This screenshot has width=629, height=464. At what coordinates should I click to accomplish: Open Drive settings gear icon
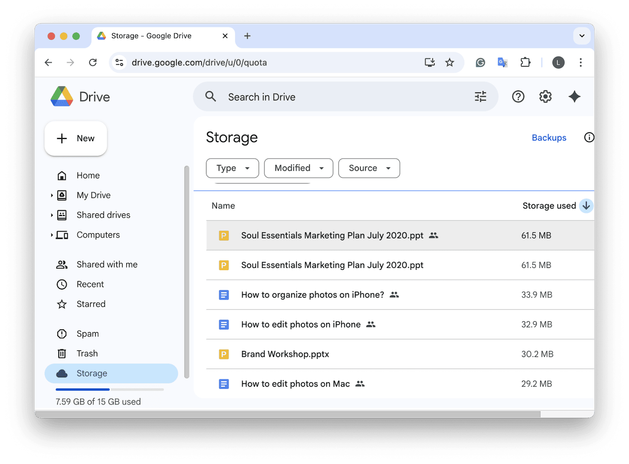tap(545, 97)
